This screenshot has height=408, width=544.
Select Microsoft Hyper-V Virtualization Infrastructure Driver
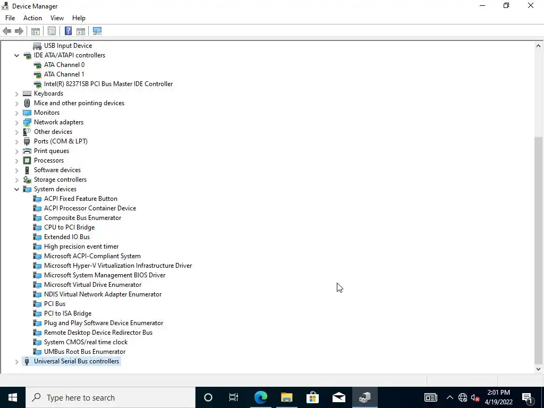[x=118, y=266]
